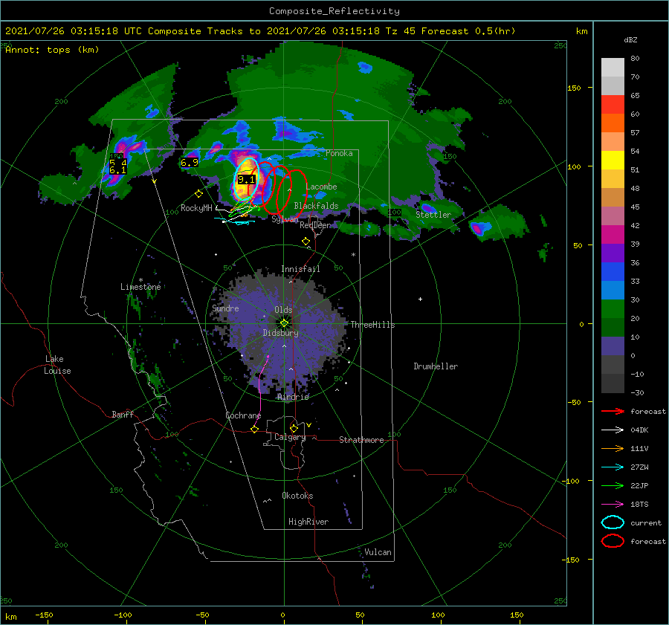This screenshot has width=669, height=625.
Task: Click the Vulcan town label
Action: tap(378, 552)
